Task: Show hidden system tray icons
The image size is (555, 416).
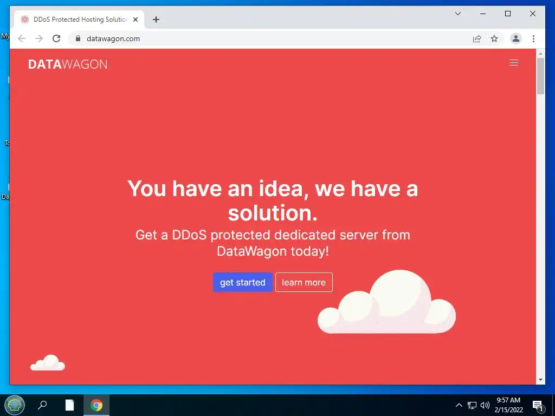Action: (x=459, y=405)
